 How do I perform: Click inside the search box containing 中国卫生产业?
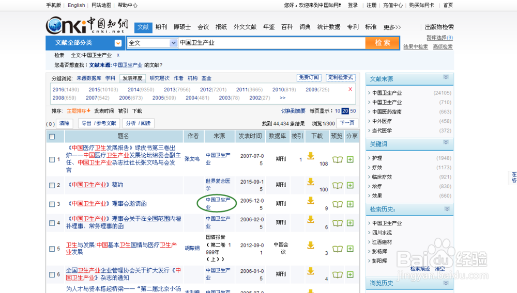pyautogui.click(x=272, y=43)
